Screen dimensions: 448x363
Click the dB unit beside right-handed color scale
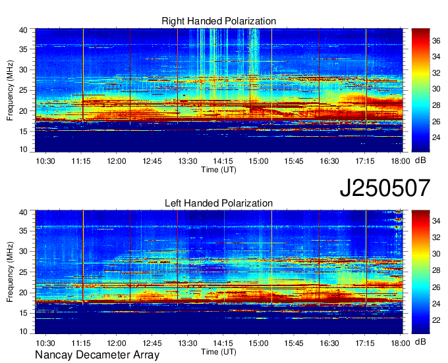pos(420,160)
